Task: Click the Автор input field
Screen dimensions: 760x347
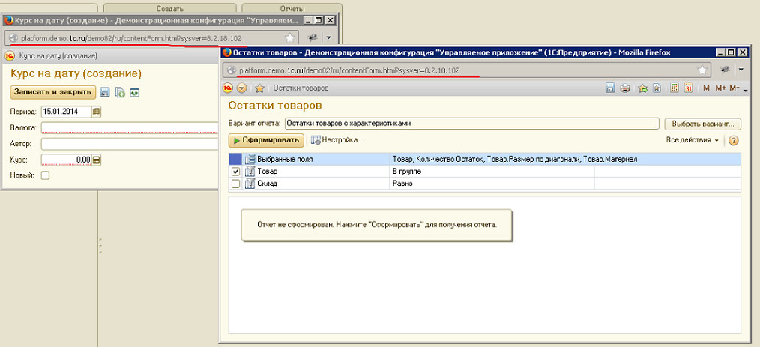Action: (x=130, y=144)
